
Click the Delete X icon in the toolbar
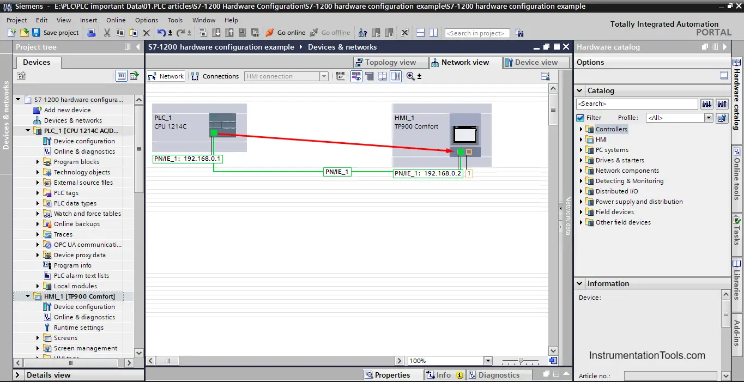(146, 33)
